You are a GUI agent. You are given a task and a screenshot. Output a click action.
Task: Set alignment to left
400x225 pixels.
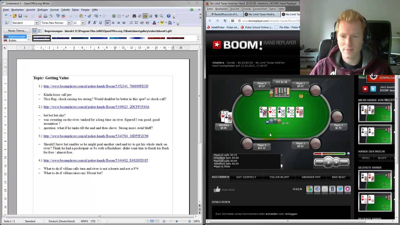coord(107,23)
